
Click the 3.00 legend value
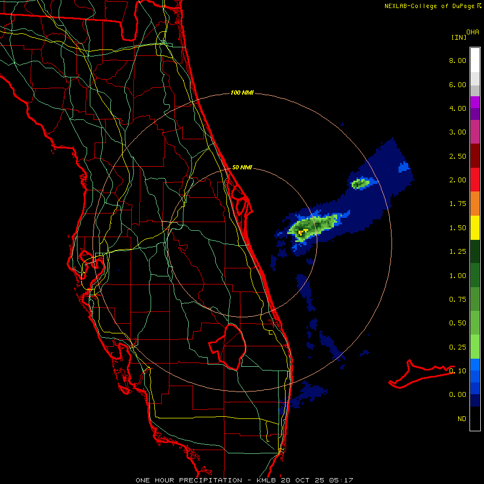(x=458, y=132)
